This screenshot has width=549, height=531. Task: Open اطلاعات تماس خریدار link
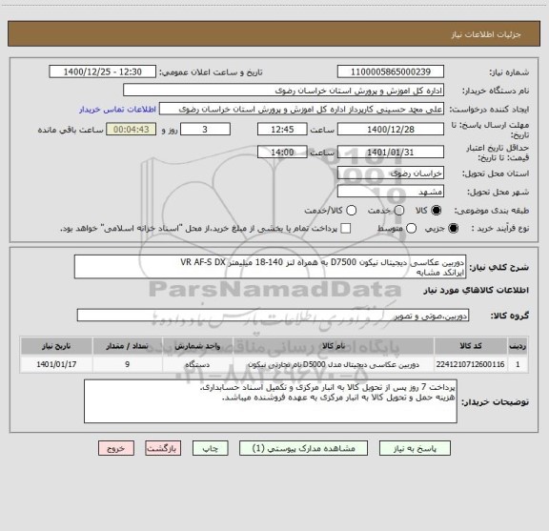tap(117, 110)
